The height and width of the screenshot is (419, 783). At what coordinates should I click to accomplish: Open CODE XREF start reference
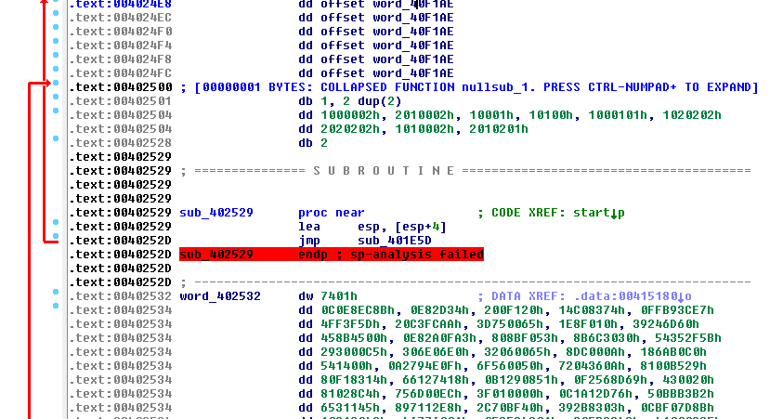(599, 213)
